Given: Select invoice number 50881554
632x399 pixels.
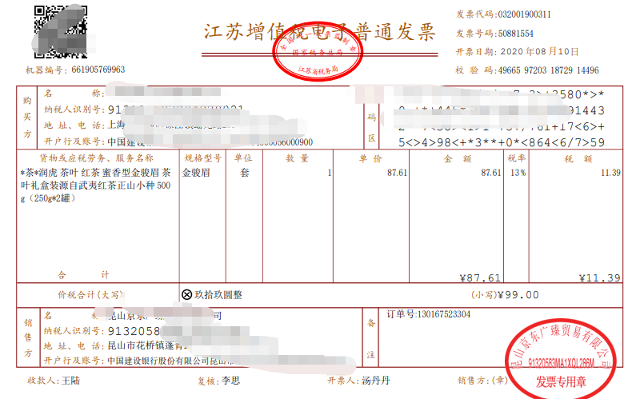Looking at the screenshot, I should [515, 34].
